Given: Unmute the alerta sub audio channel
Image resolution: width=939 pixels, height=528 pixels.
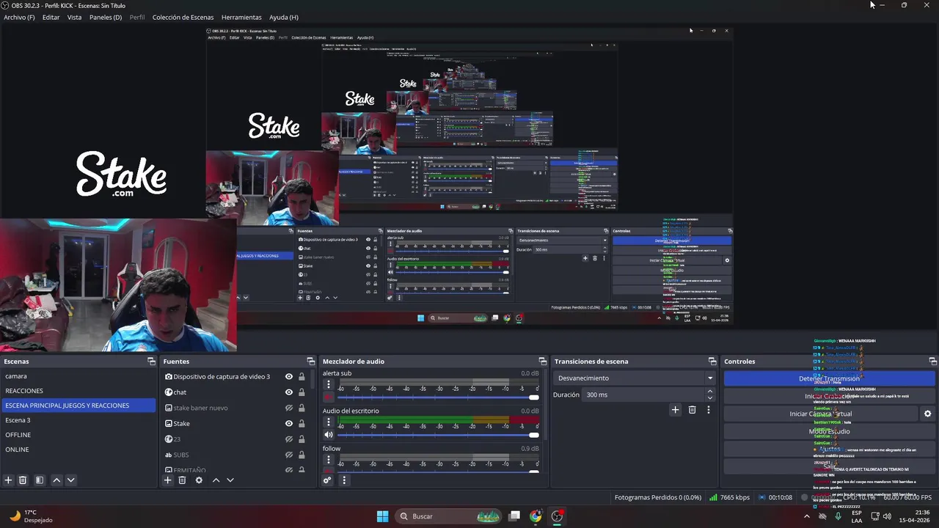Looking at the screenshot, I should tap(329, 397).
